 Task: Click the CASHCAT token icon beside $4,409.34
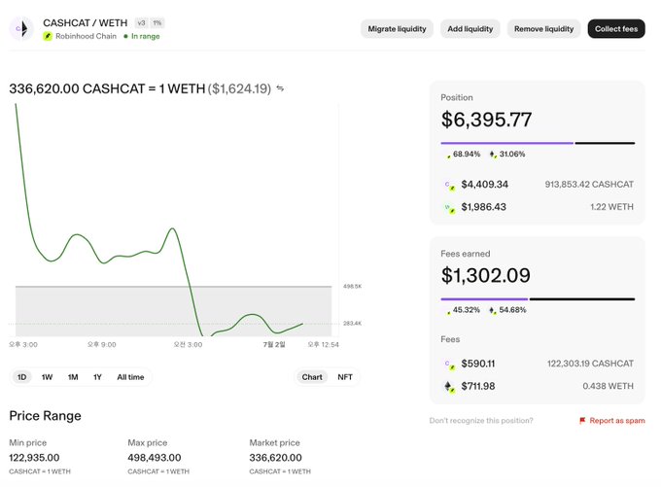[450, 185]
